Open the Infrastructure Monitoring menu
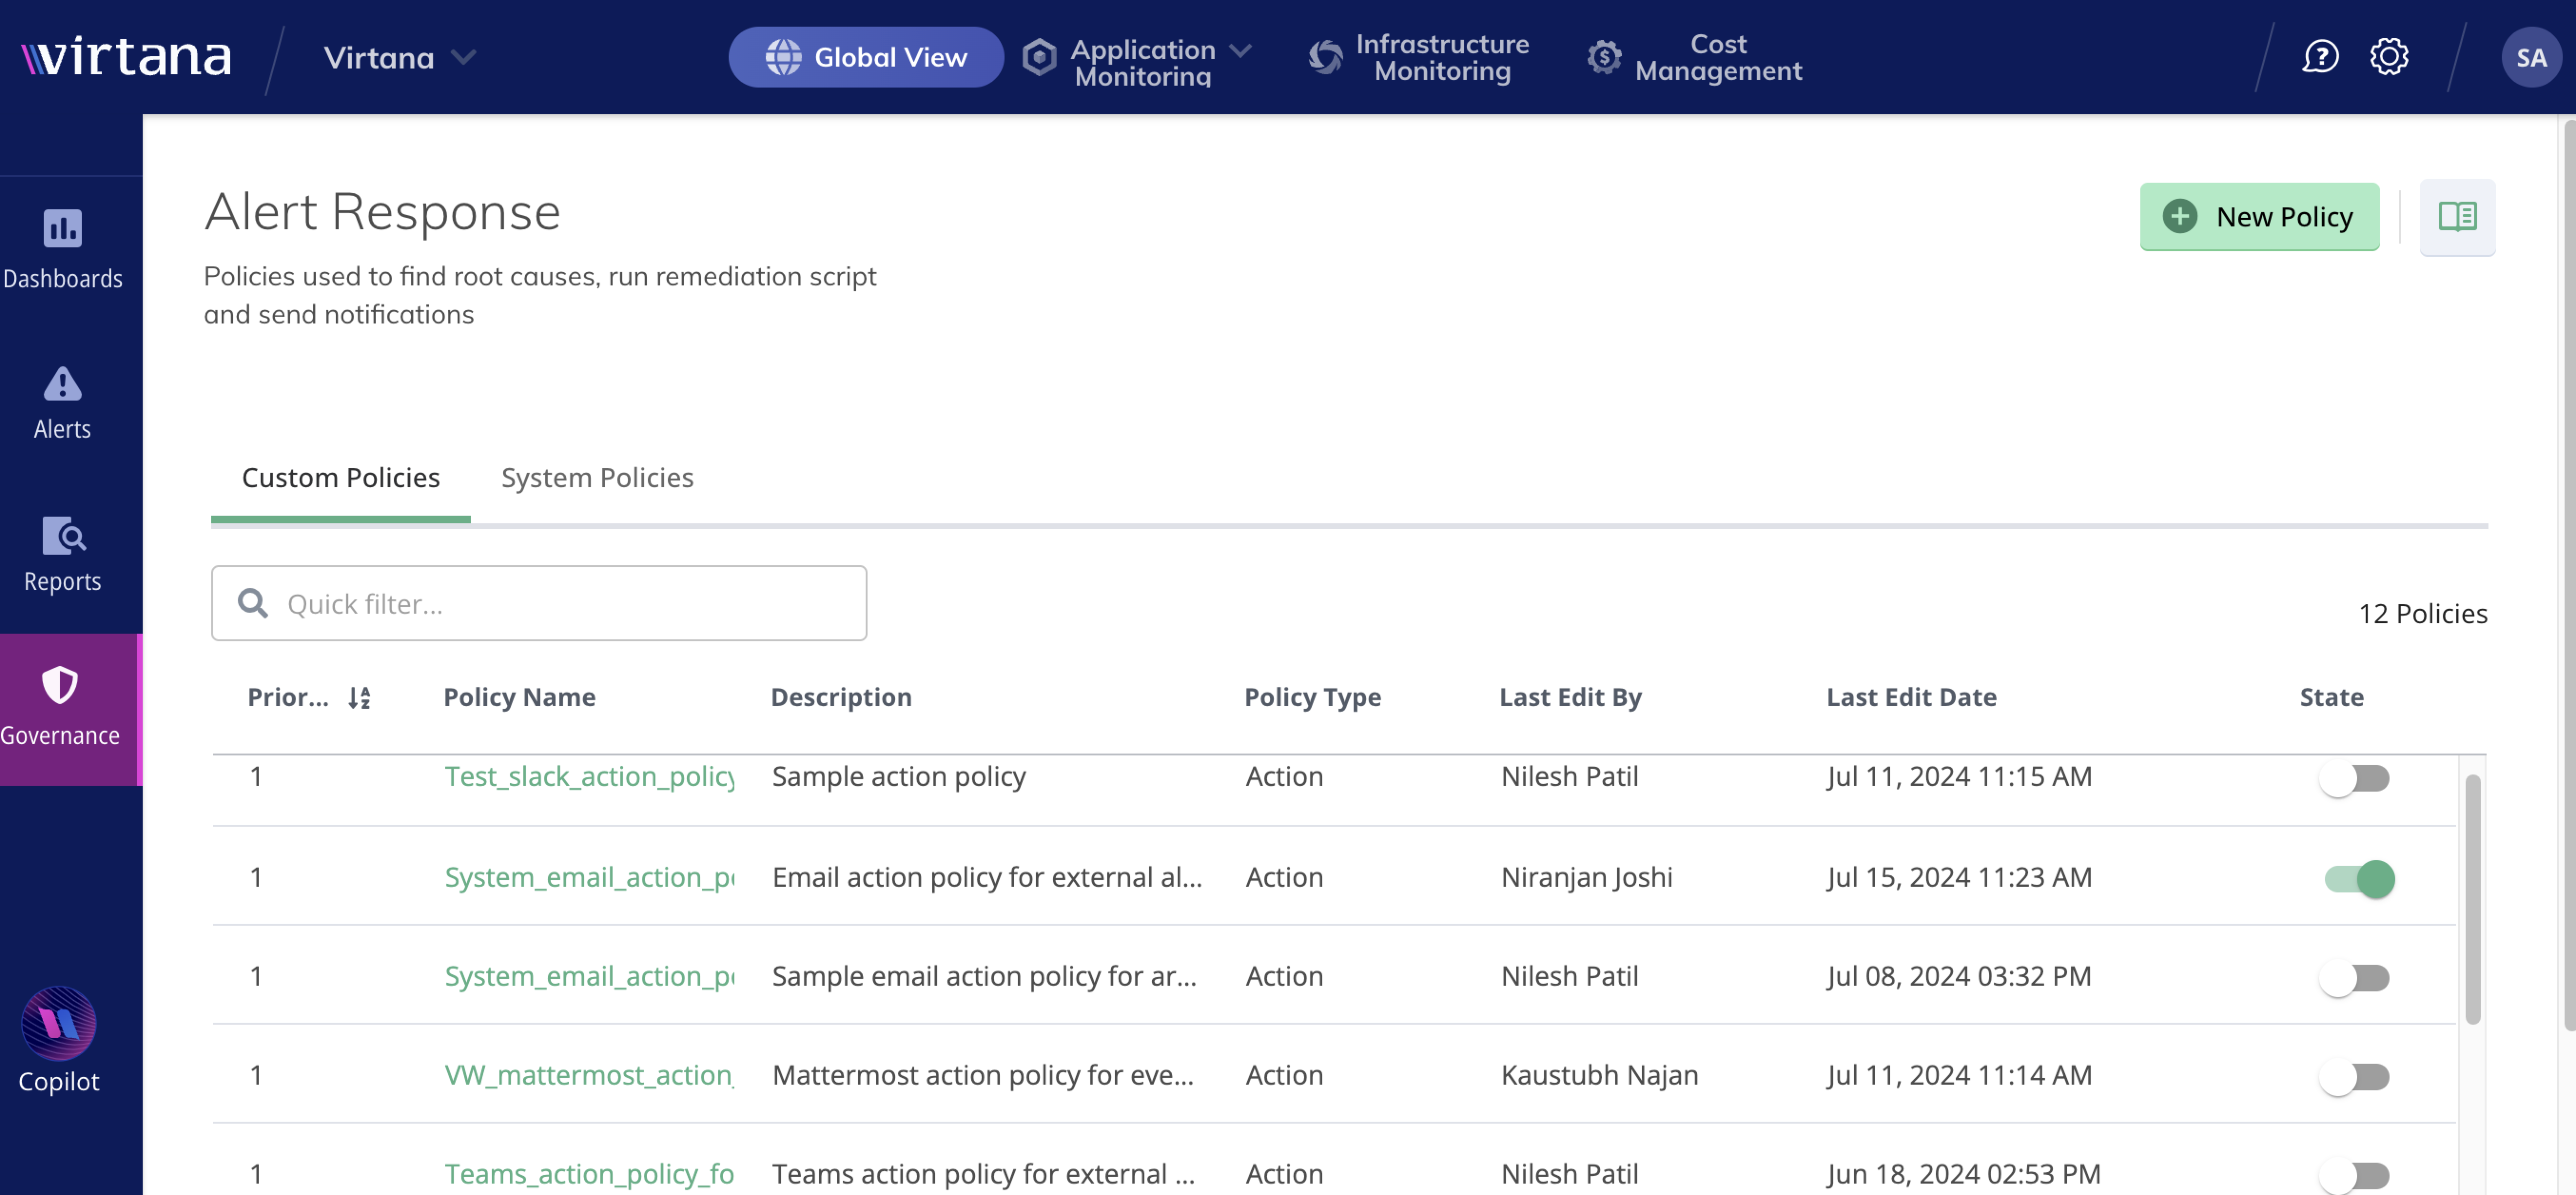2576x1195 pixels. [x=1419, y=57]
